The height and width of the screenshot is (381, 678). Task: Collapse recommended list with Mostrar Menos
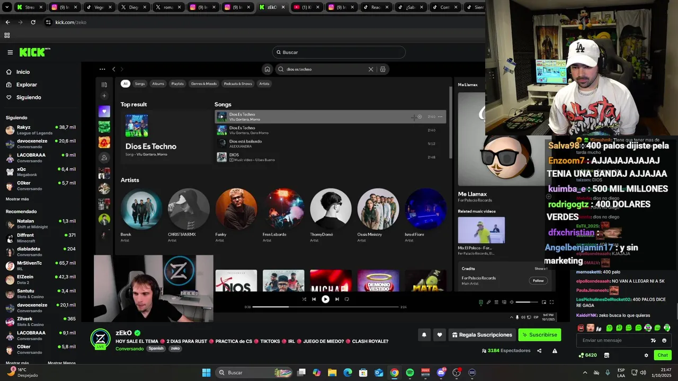click(x=61, y=363)
